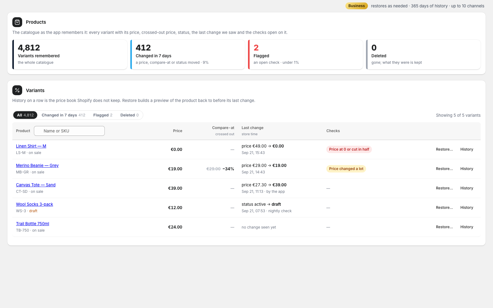Click 'status active → draft' change text
Screen dimensions: 493x308
pyautogui.click(x=261, y=204)
